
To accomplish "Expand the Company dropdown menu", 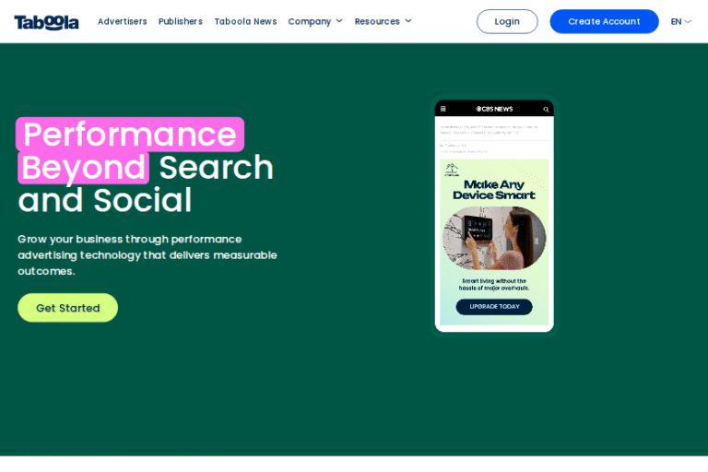I will [315, 21].
